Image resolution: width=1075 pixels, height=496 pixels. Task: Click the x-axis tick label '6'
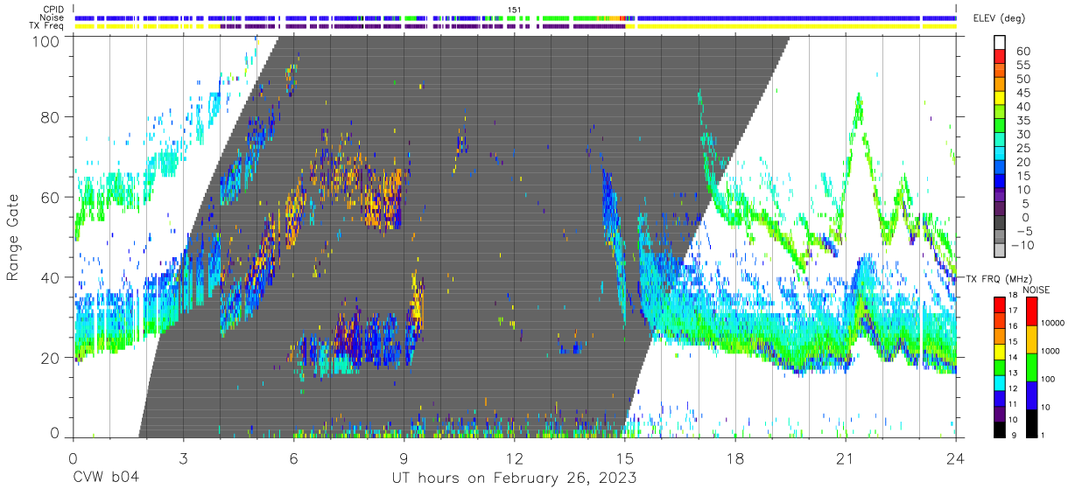click(x=294, y=458)
